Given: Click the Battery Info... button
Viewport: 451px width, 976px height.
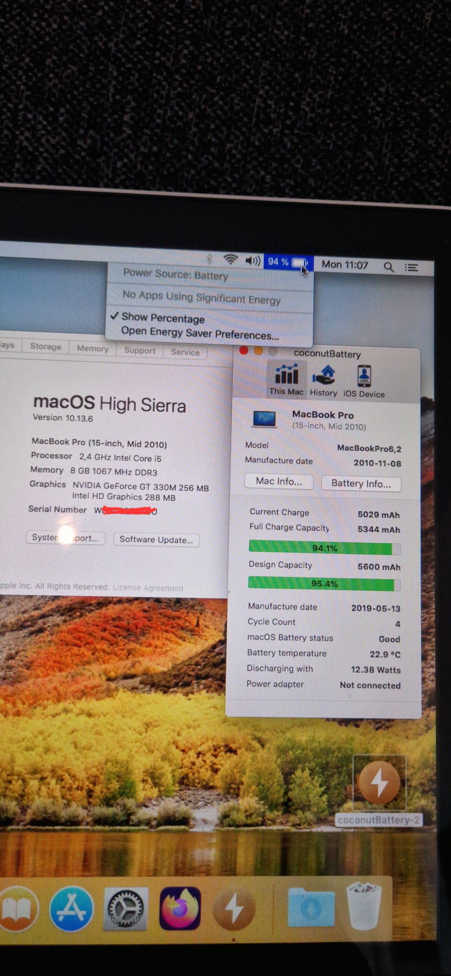Looking at the screenshot, I should click(361, 484).
